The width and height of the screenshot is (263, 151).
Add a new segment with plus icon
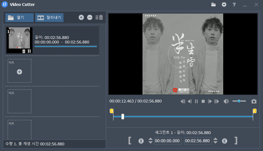coord(81,17)
